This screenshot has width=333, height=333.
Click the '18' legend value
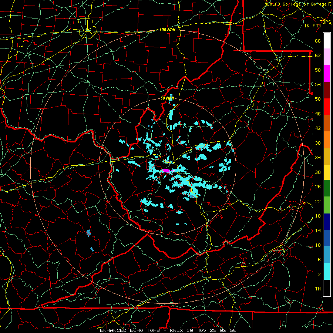pos(318,216)
